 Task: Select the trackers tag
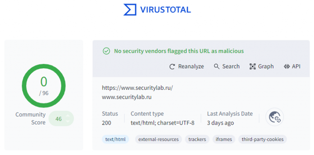tap(197, 139)
